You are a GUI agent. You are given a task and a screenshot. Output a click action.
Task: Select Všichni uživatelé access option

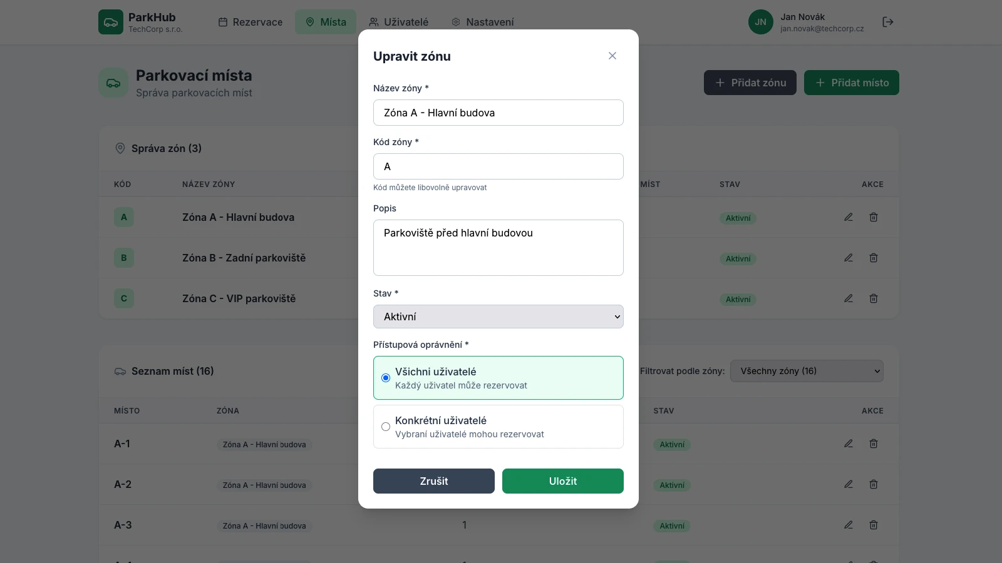[386, 378]
